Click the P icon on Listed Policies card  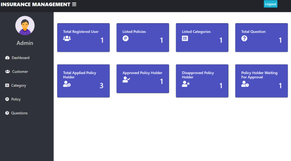(125, 38)
